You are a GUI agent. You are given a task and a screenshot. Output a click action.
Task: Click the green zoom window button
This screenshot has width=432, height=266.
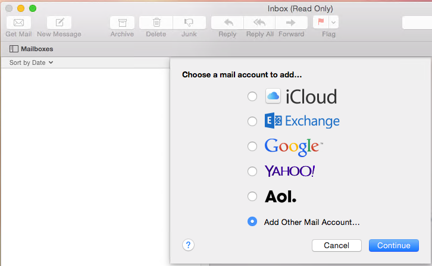tap(33, 8)
